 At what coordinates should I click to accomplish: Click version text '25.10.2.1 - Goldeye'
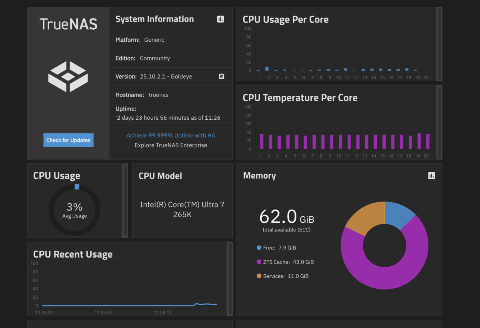tap(166, 76)
